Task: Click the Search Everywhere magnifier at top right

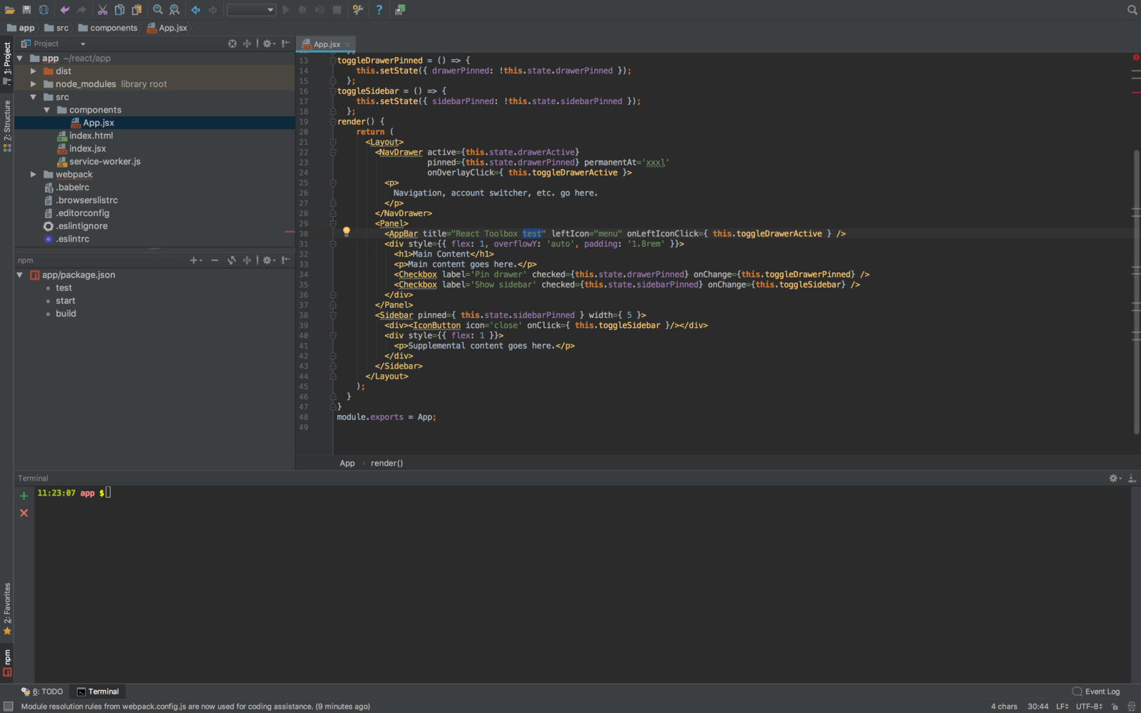Action: 1132,10
